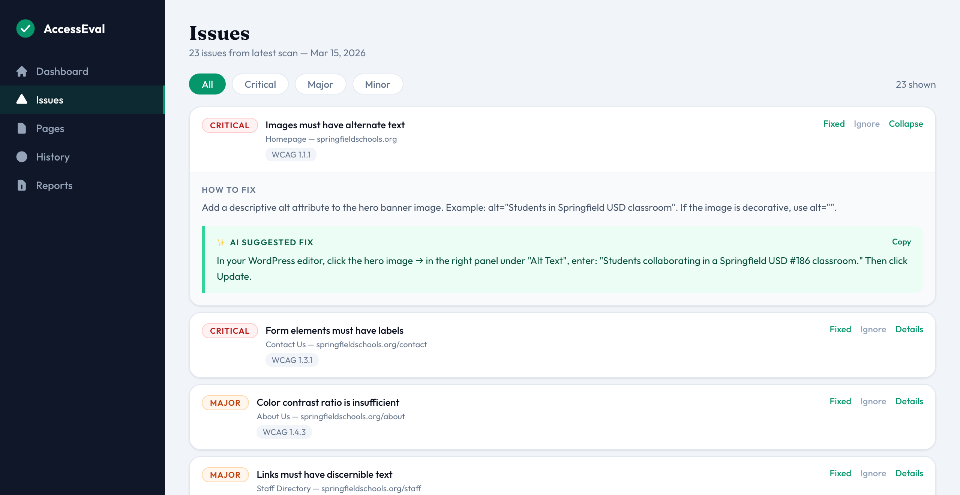Expand Details on form labels issue

(x=909, y=329)
